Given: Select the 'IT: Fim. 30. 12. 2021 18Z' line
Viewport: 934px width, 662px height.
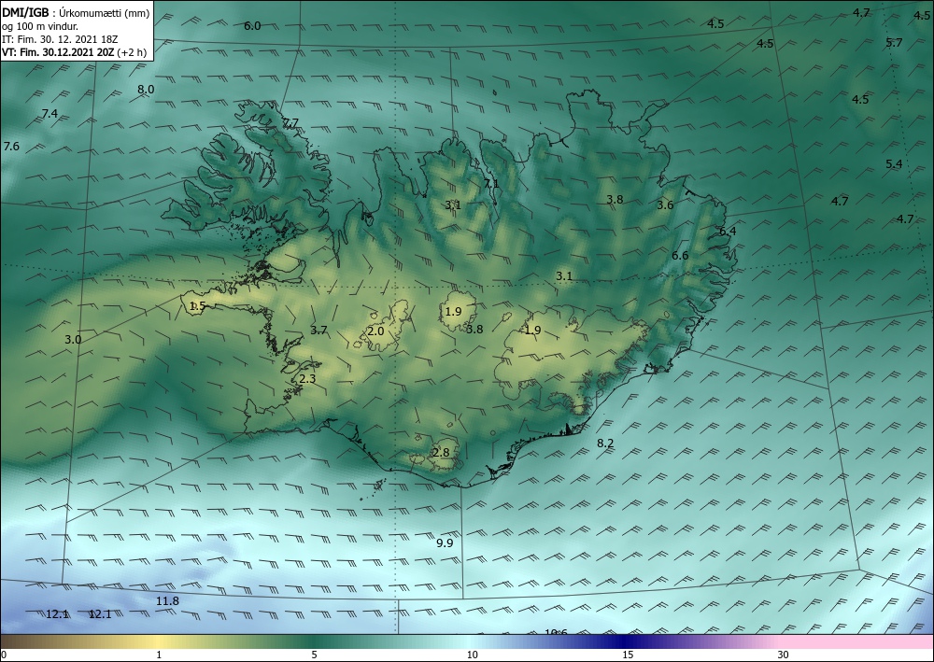Looking at the screenshot, I should 60,39.
